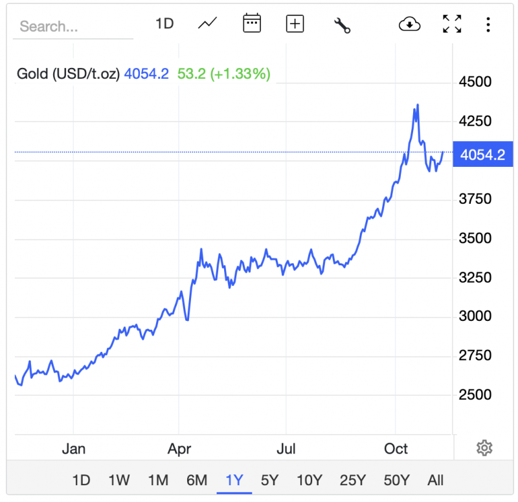
Task: Click the add comparison plus icon
Action: (x=295, y=25)
